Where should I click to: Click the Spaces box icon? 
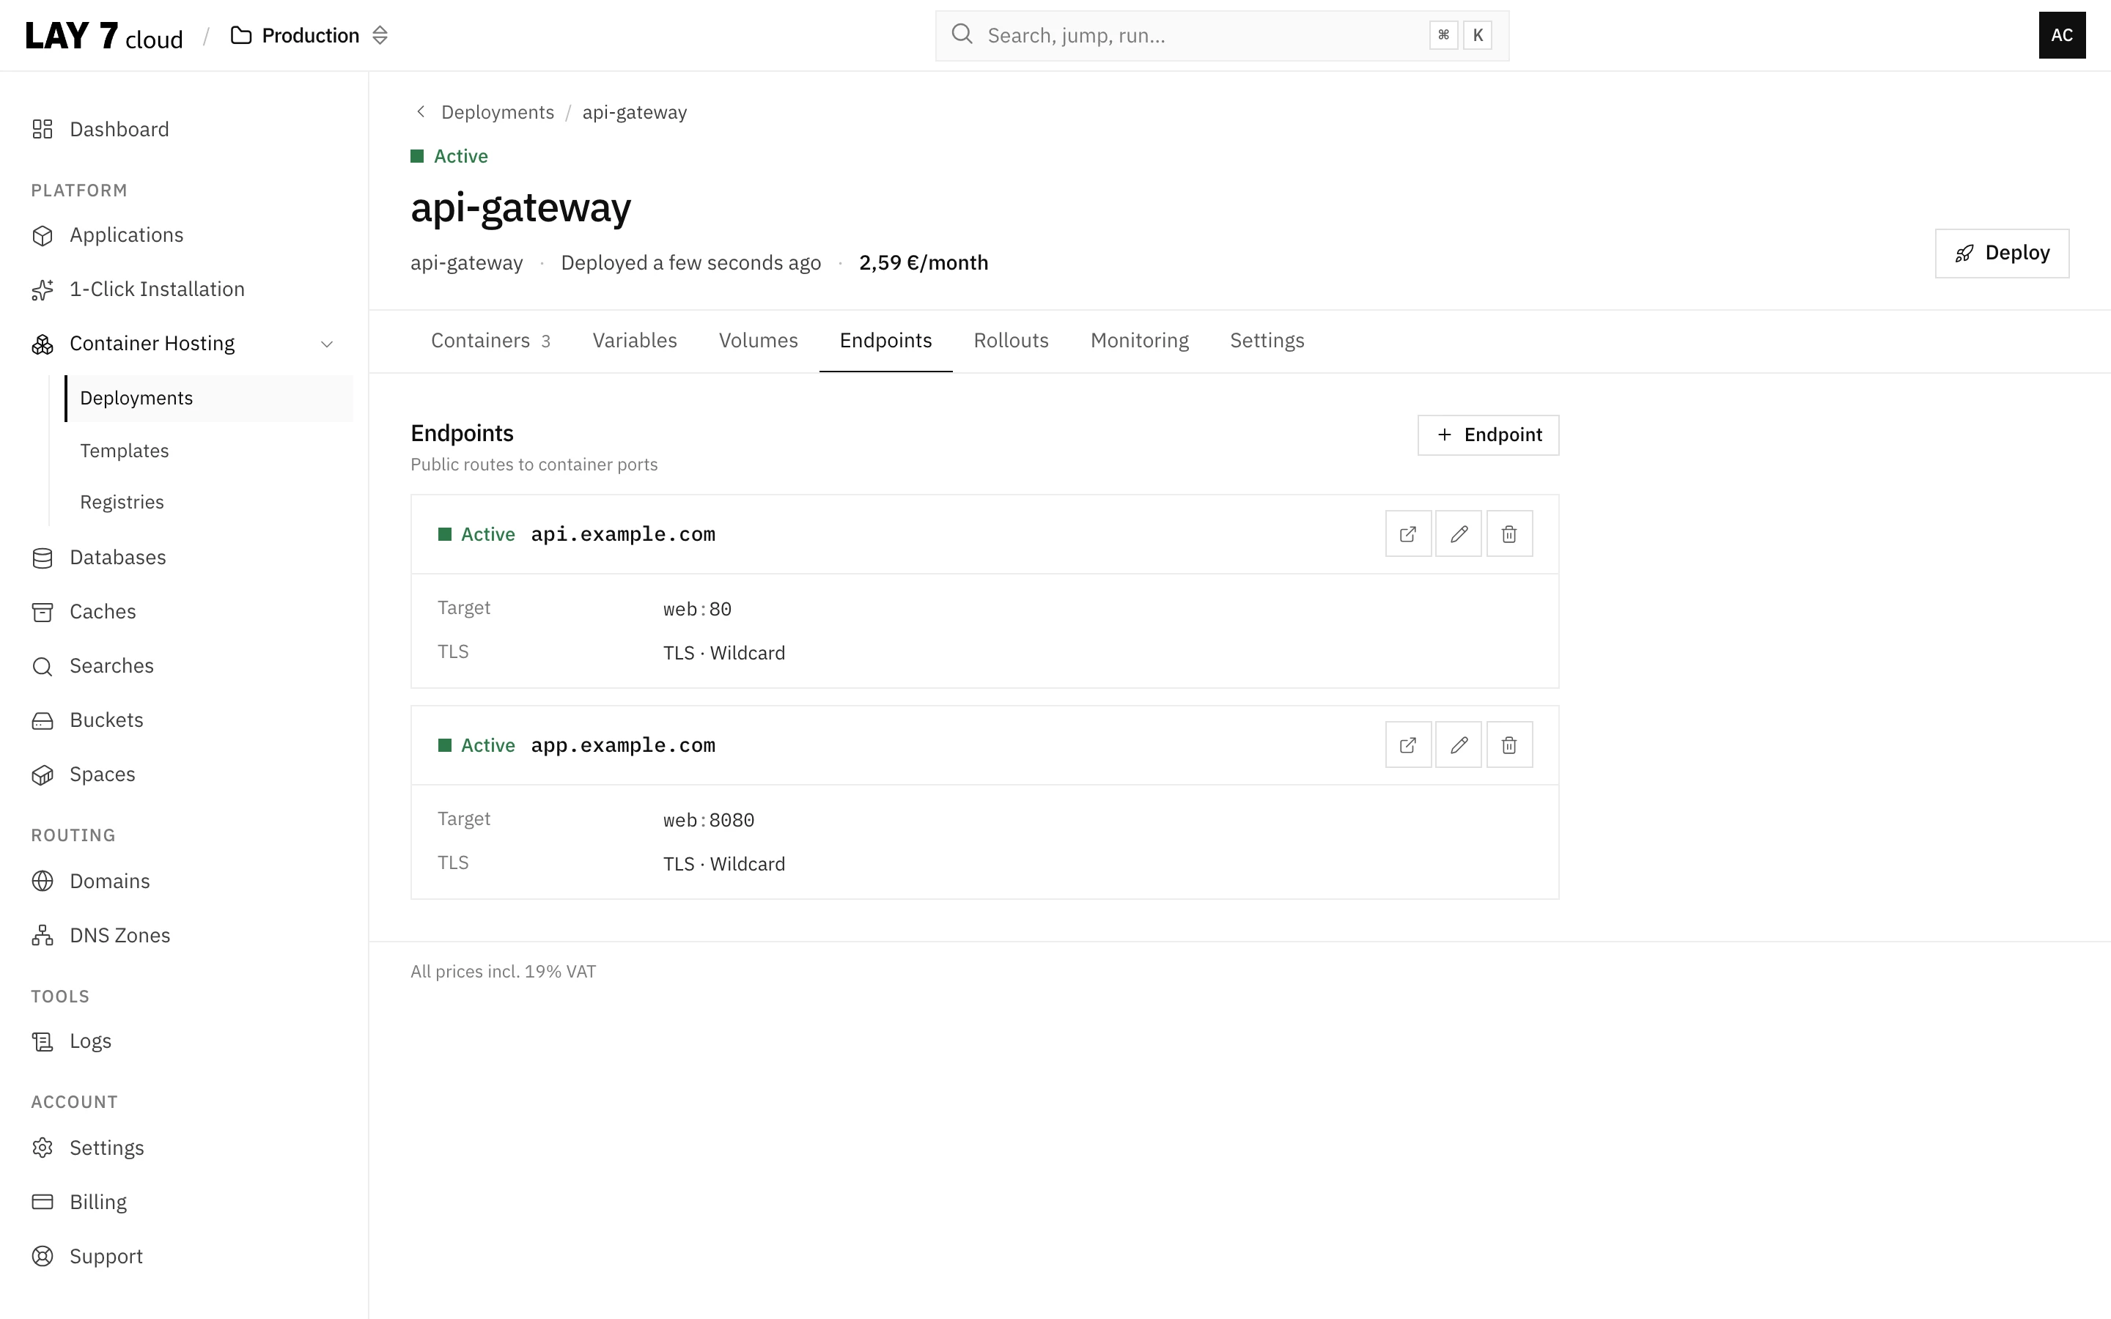click(x=42, y=775)
